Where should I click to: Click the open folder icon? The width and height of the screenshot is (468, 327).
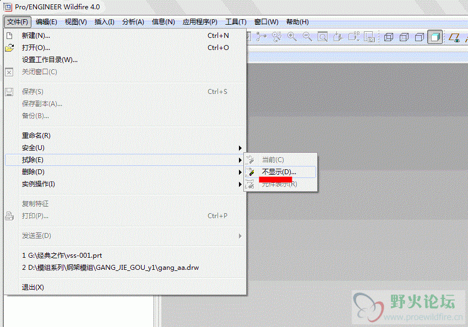9,48
